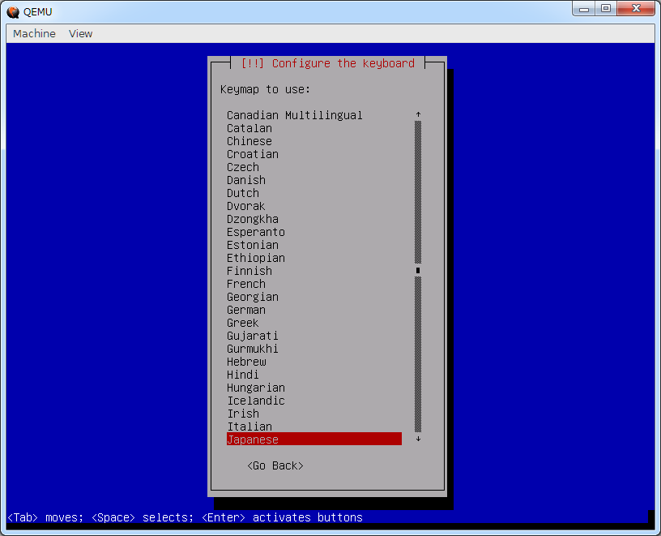
Task: Open the View menu
Action: click(80, 34)
